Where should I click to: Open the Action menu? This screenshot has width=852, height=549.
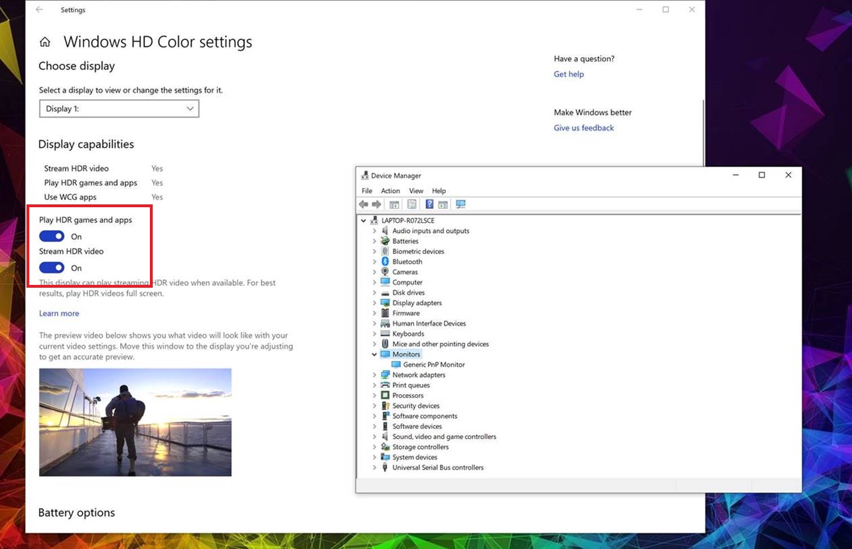tap(390, 190)
